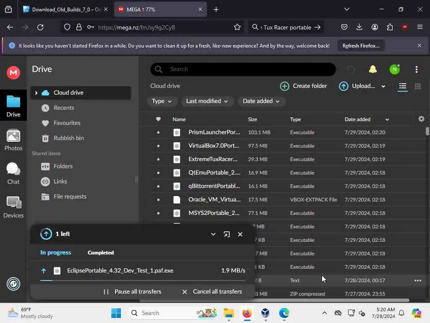
Task: Click the MEGA logo icon
Action: (13, 73)
